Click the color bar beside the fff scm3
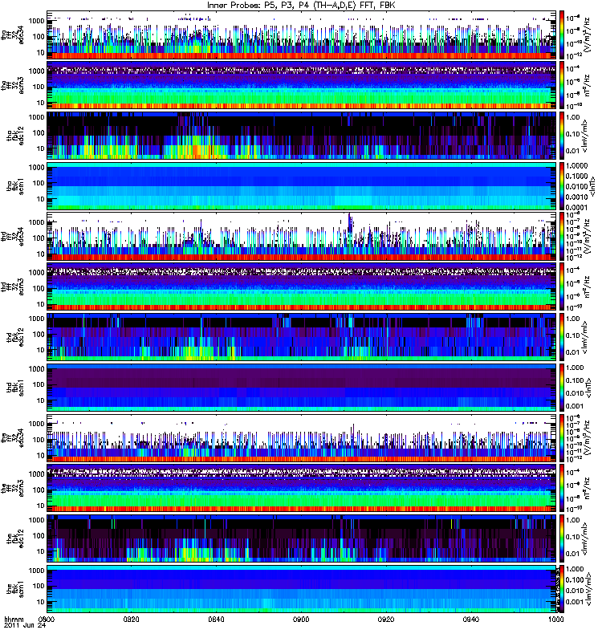Image resolution: width=602 pixels, height=642 pixels. [562, 489]
